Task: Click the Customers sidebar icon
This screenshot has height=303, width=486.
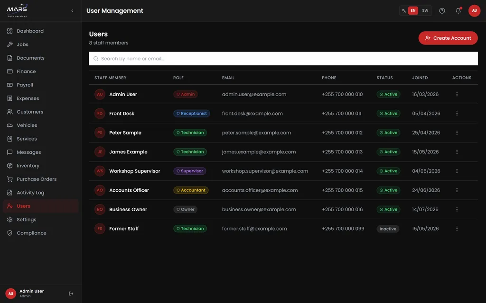Action: (x=10, y=112)
